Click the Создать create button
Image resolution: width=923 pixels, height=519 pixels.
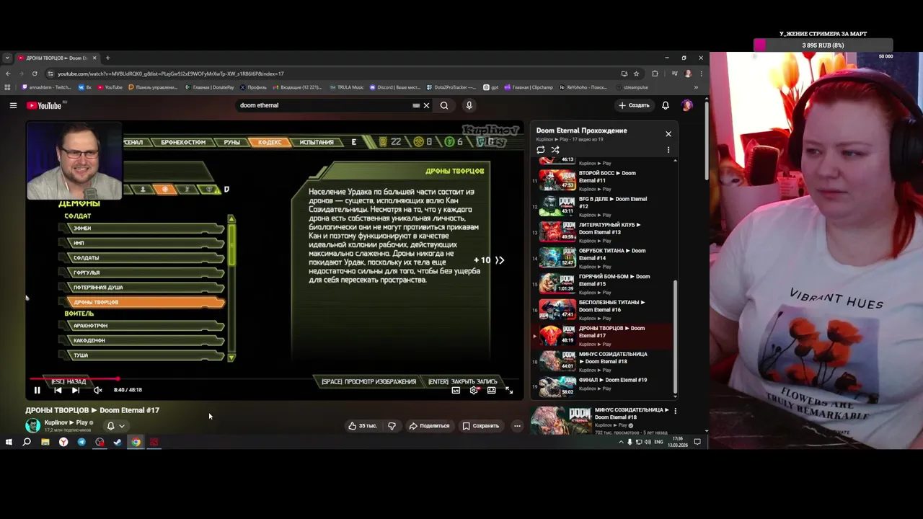pyautogui.click(x=634, y=105)
